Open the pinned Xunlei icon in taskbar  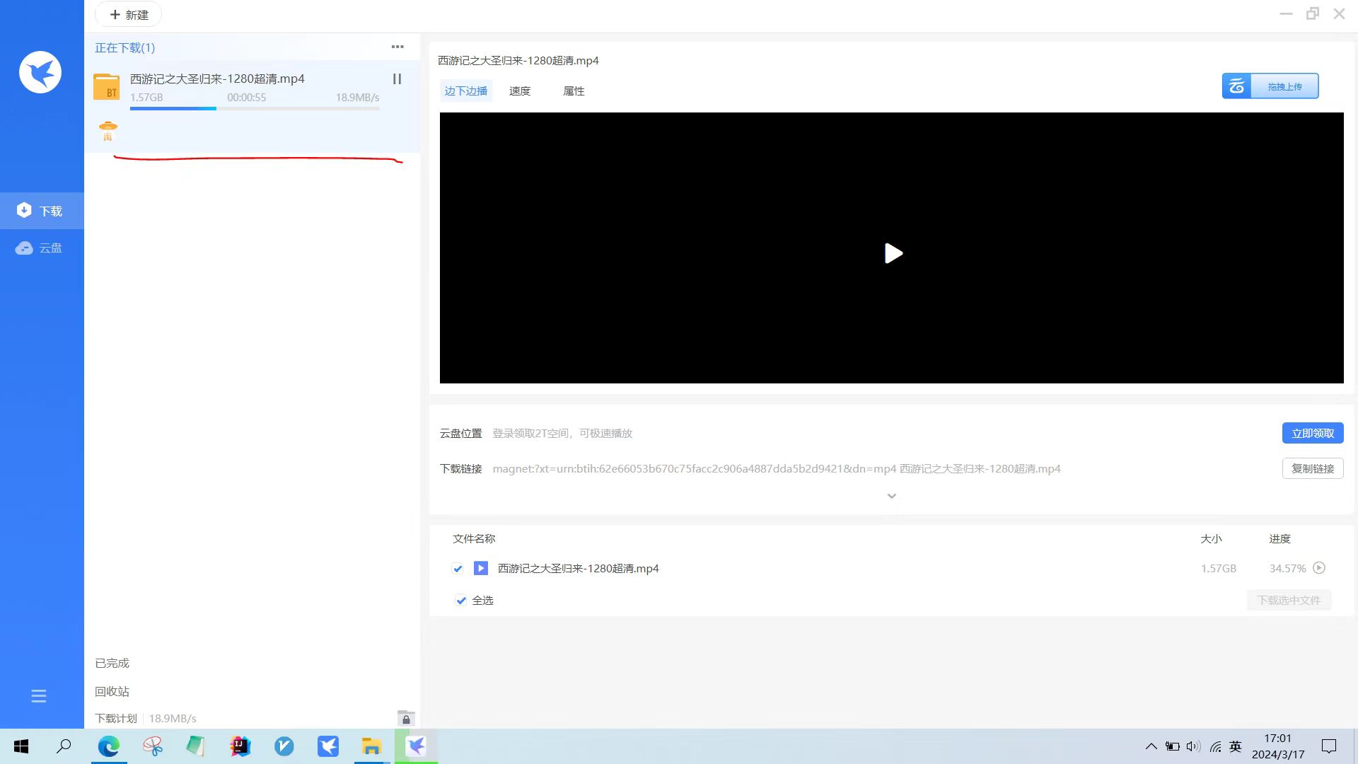pyautogui.click(x=328, y=746)
